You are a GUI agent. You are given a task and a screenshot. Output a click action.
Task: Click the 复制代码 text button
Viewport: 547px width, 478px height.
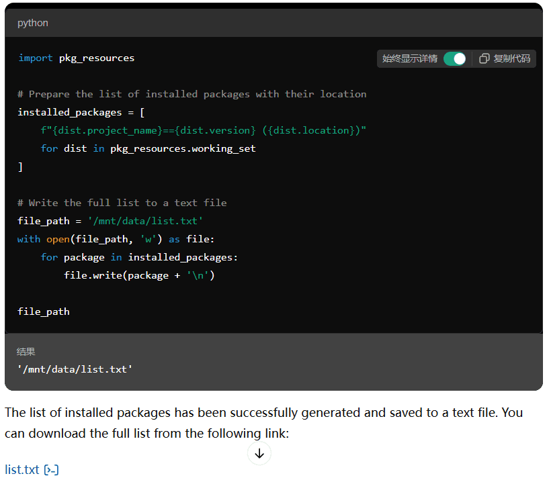point(511,58)
